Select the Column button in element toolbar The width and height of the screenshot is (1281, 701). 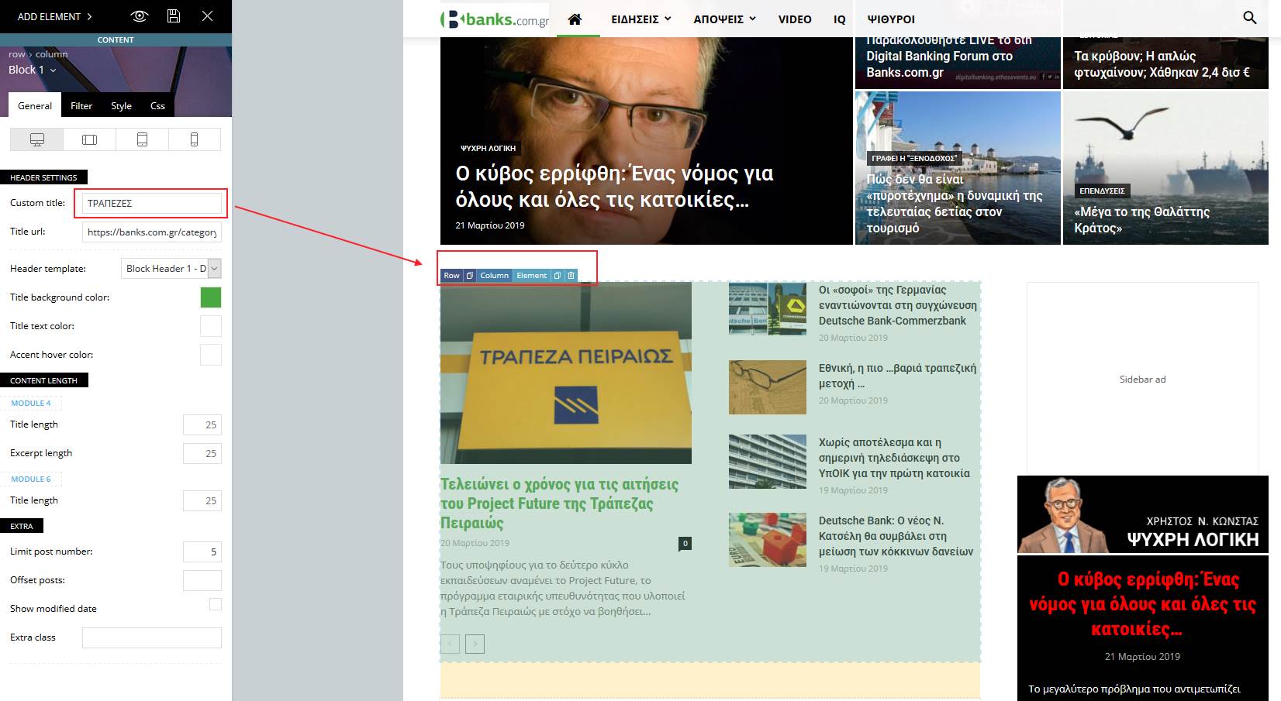click(494, 276)
